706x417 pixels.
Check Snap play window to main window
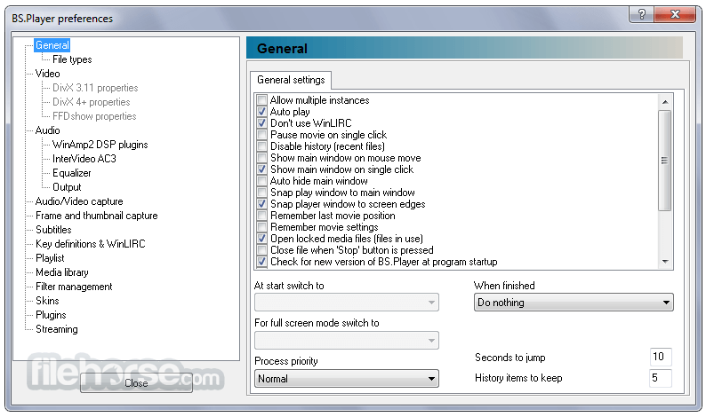pyautogui.click(x=261, y=193)
